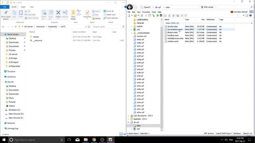The height and width of the screenshot is (143, 255).
Task: Click the scroll-up arrow of OpenIV tree
Action: pos(162,19)
